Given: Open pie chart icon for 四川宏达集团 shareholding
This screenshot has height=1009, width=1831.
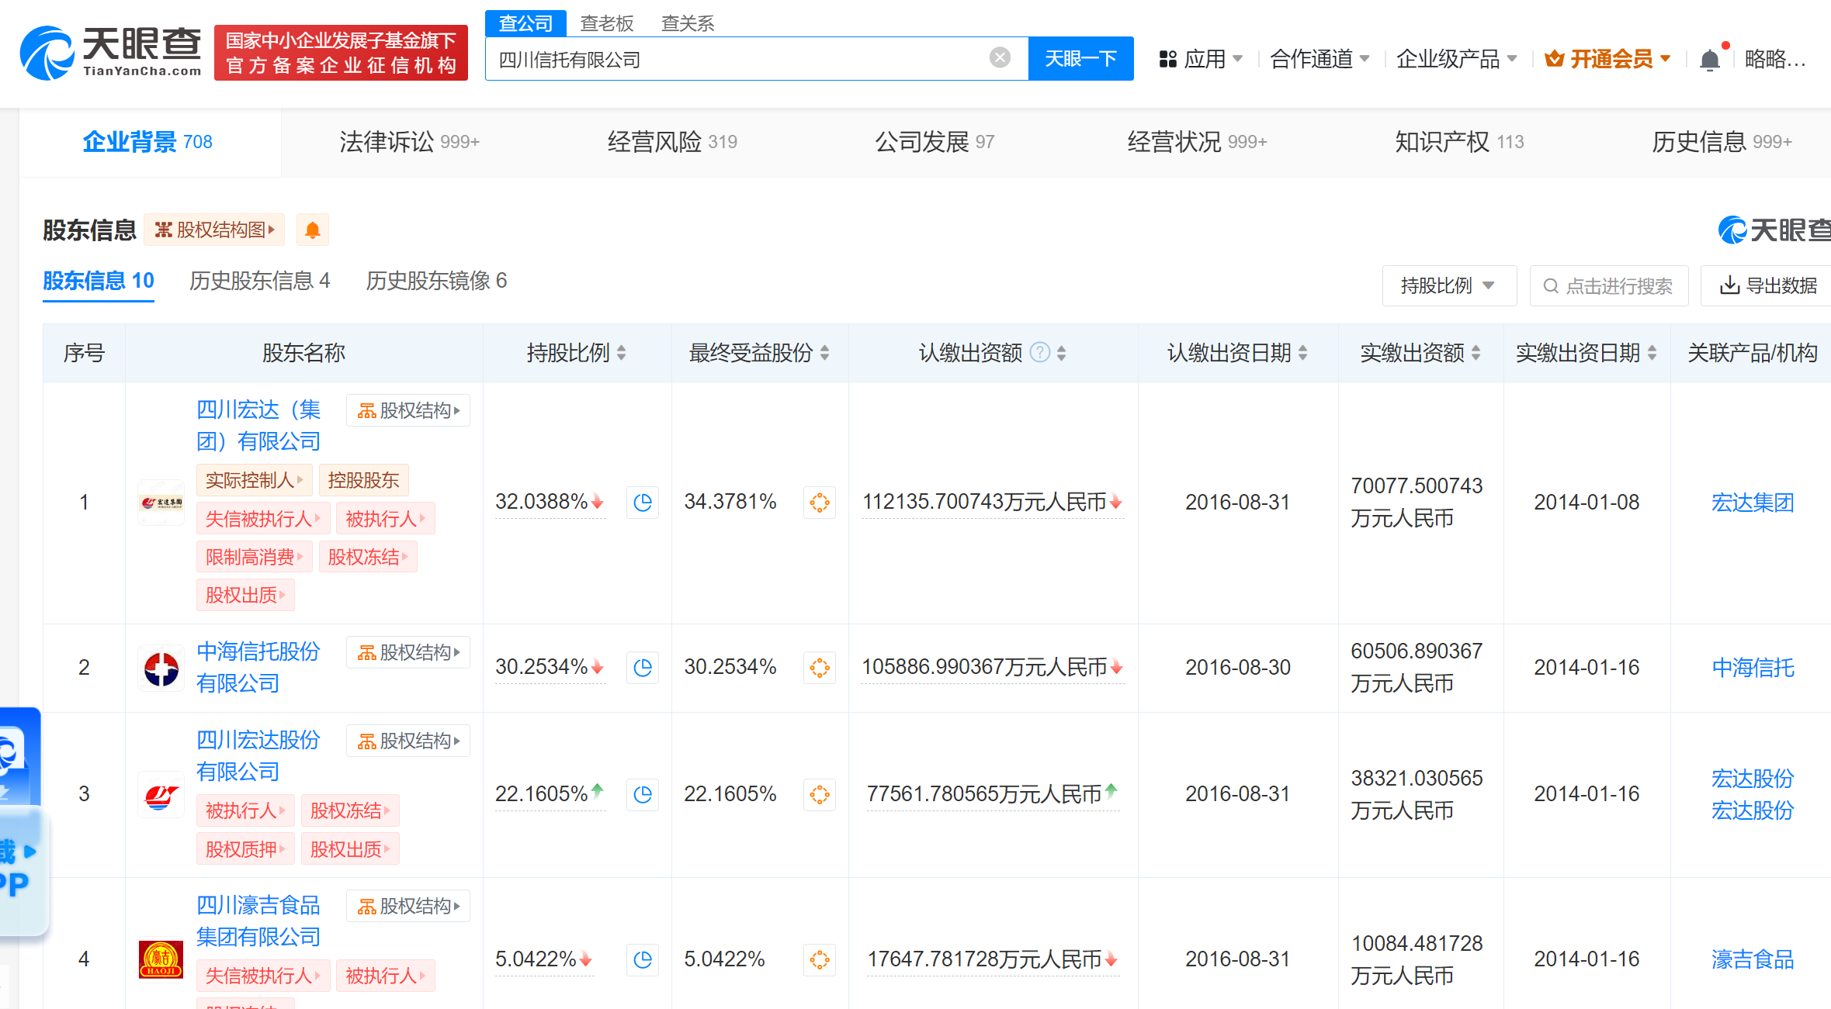Looking at the screenshot, I should click(642, 503).
